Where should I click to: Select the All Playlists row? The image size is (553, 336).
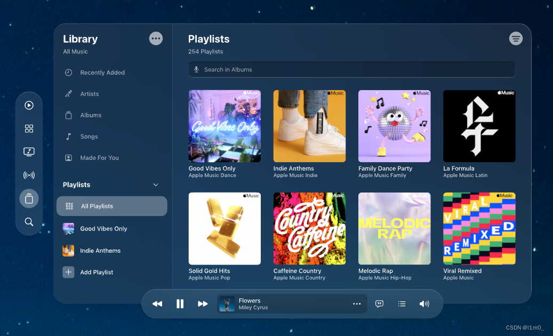coord(112,206)
